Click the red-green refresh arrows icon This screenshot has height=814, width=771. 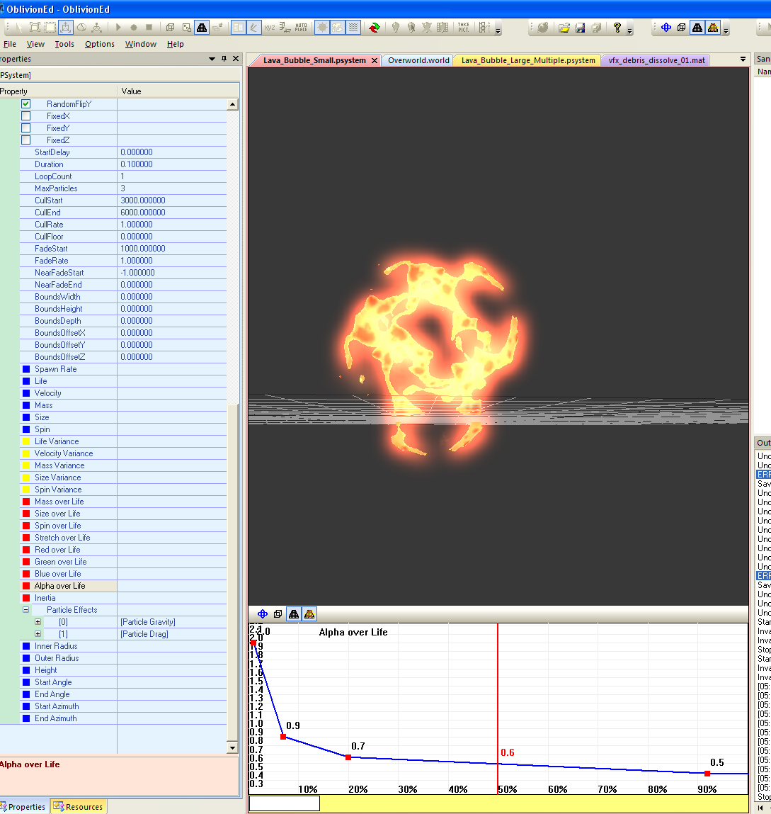[x=375, y=28]
